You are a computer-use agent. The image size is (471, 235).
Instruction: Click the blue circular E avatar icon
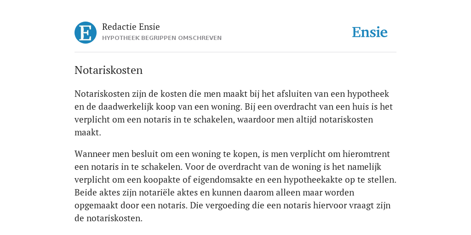click(x=86, y=33)
